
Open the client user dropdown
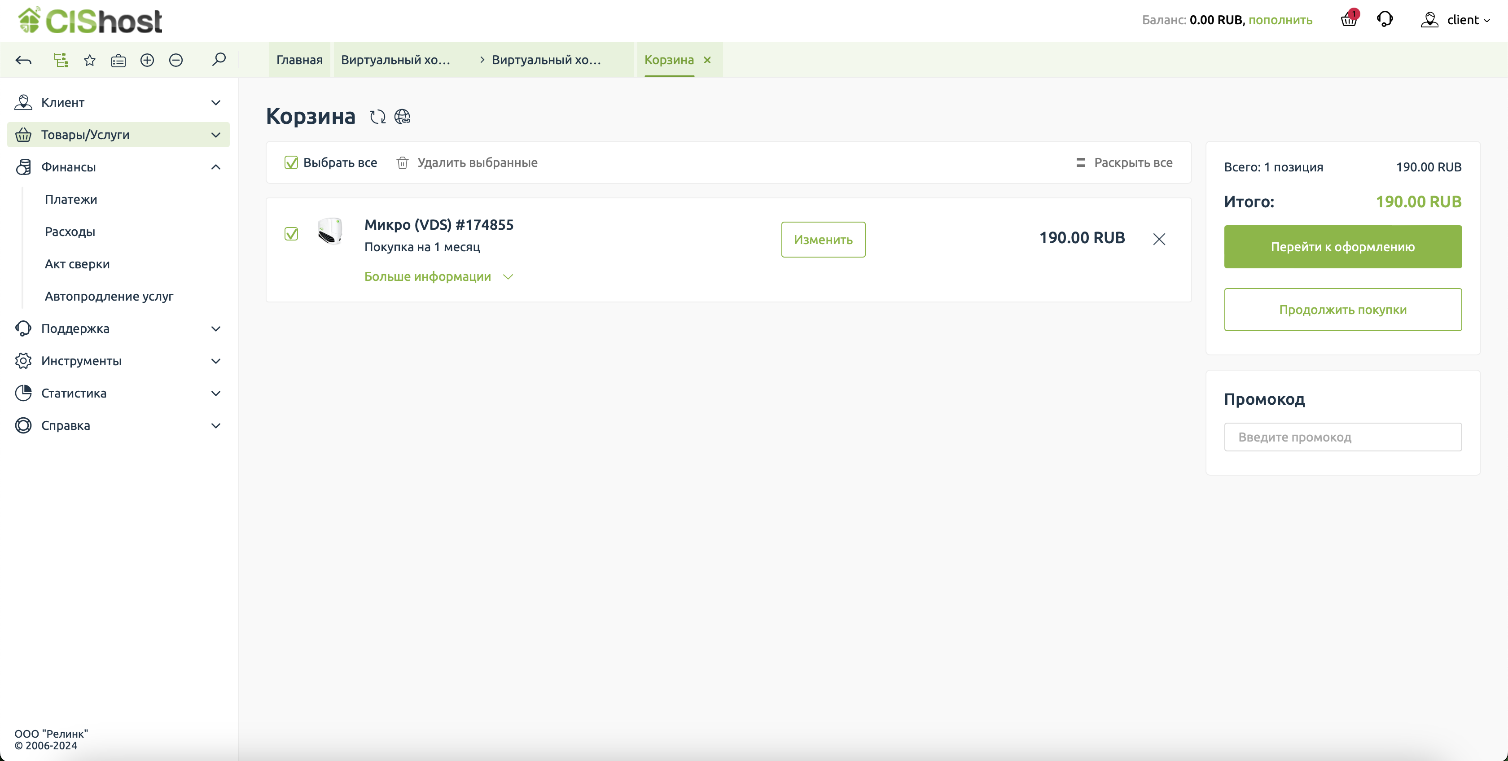[1455, 20]
